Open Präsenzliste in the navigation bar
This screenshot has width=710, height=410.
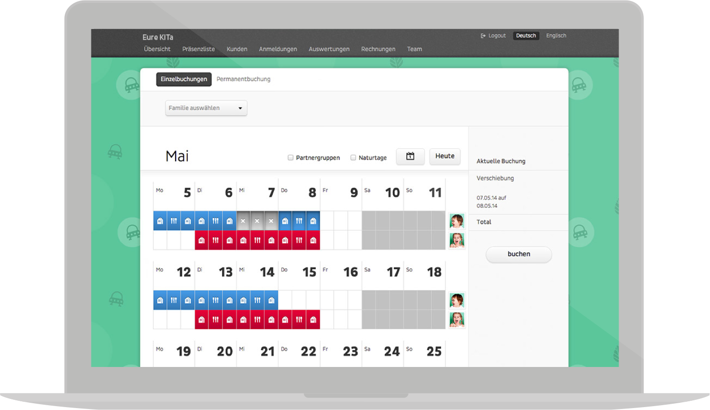[198, 49]
